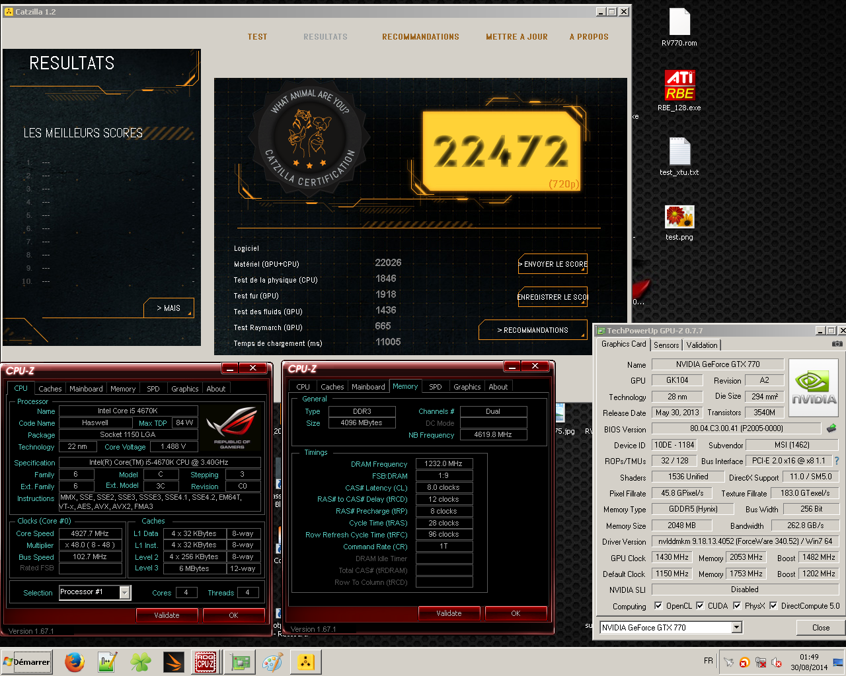Click the NVIDIA logo in GPU-Z
The image size is (846, 676).
tap(814, 388)
